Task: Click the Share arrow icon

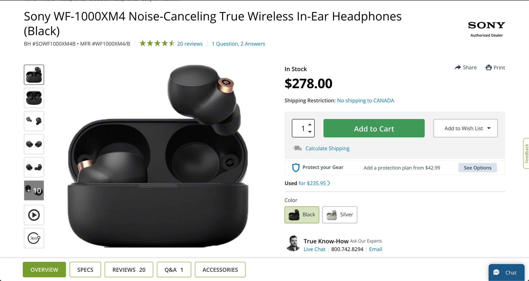Action: tap(458, 67)
